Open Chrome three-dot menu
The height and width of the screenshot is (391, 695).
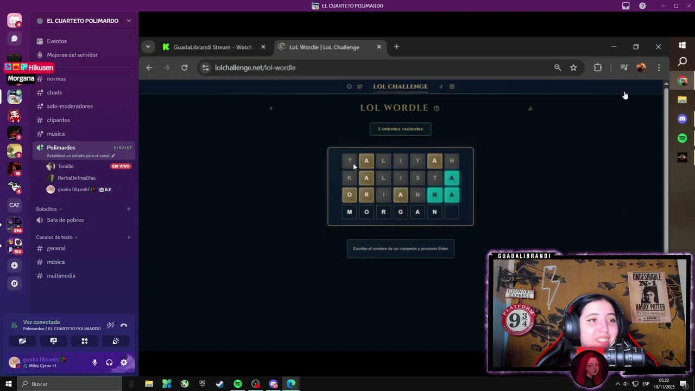(x=659, y=68)
